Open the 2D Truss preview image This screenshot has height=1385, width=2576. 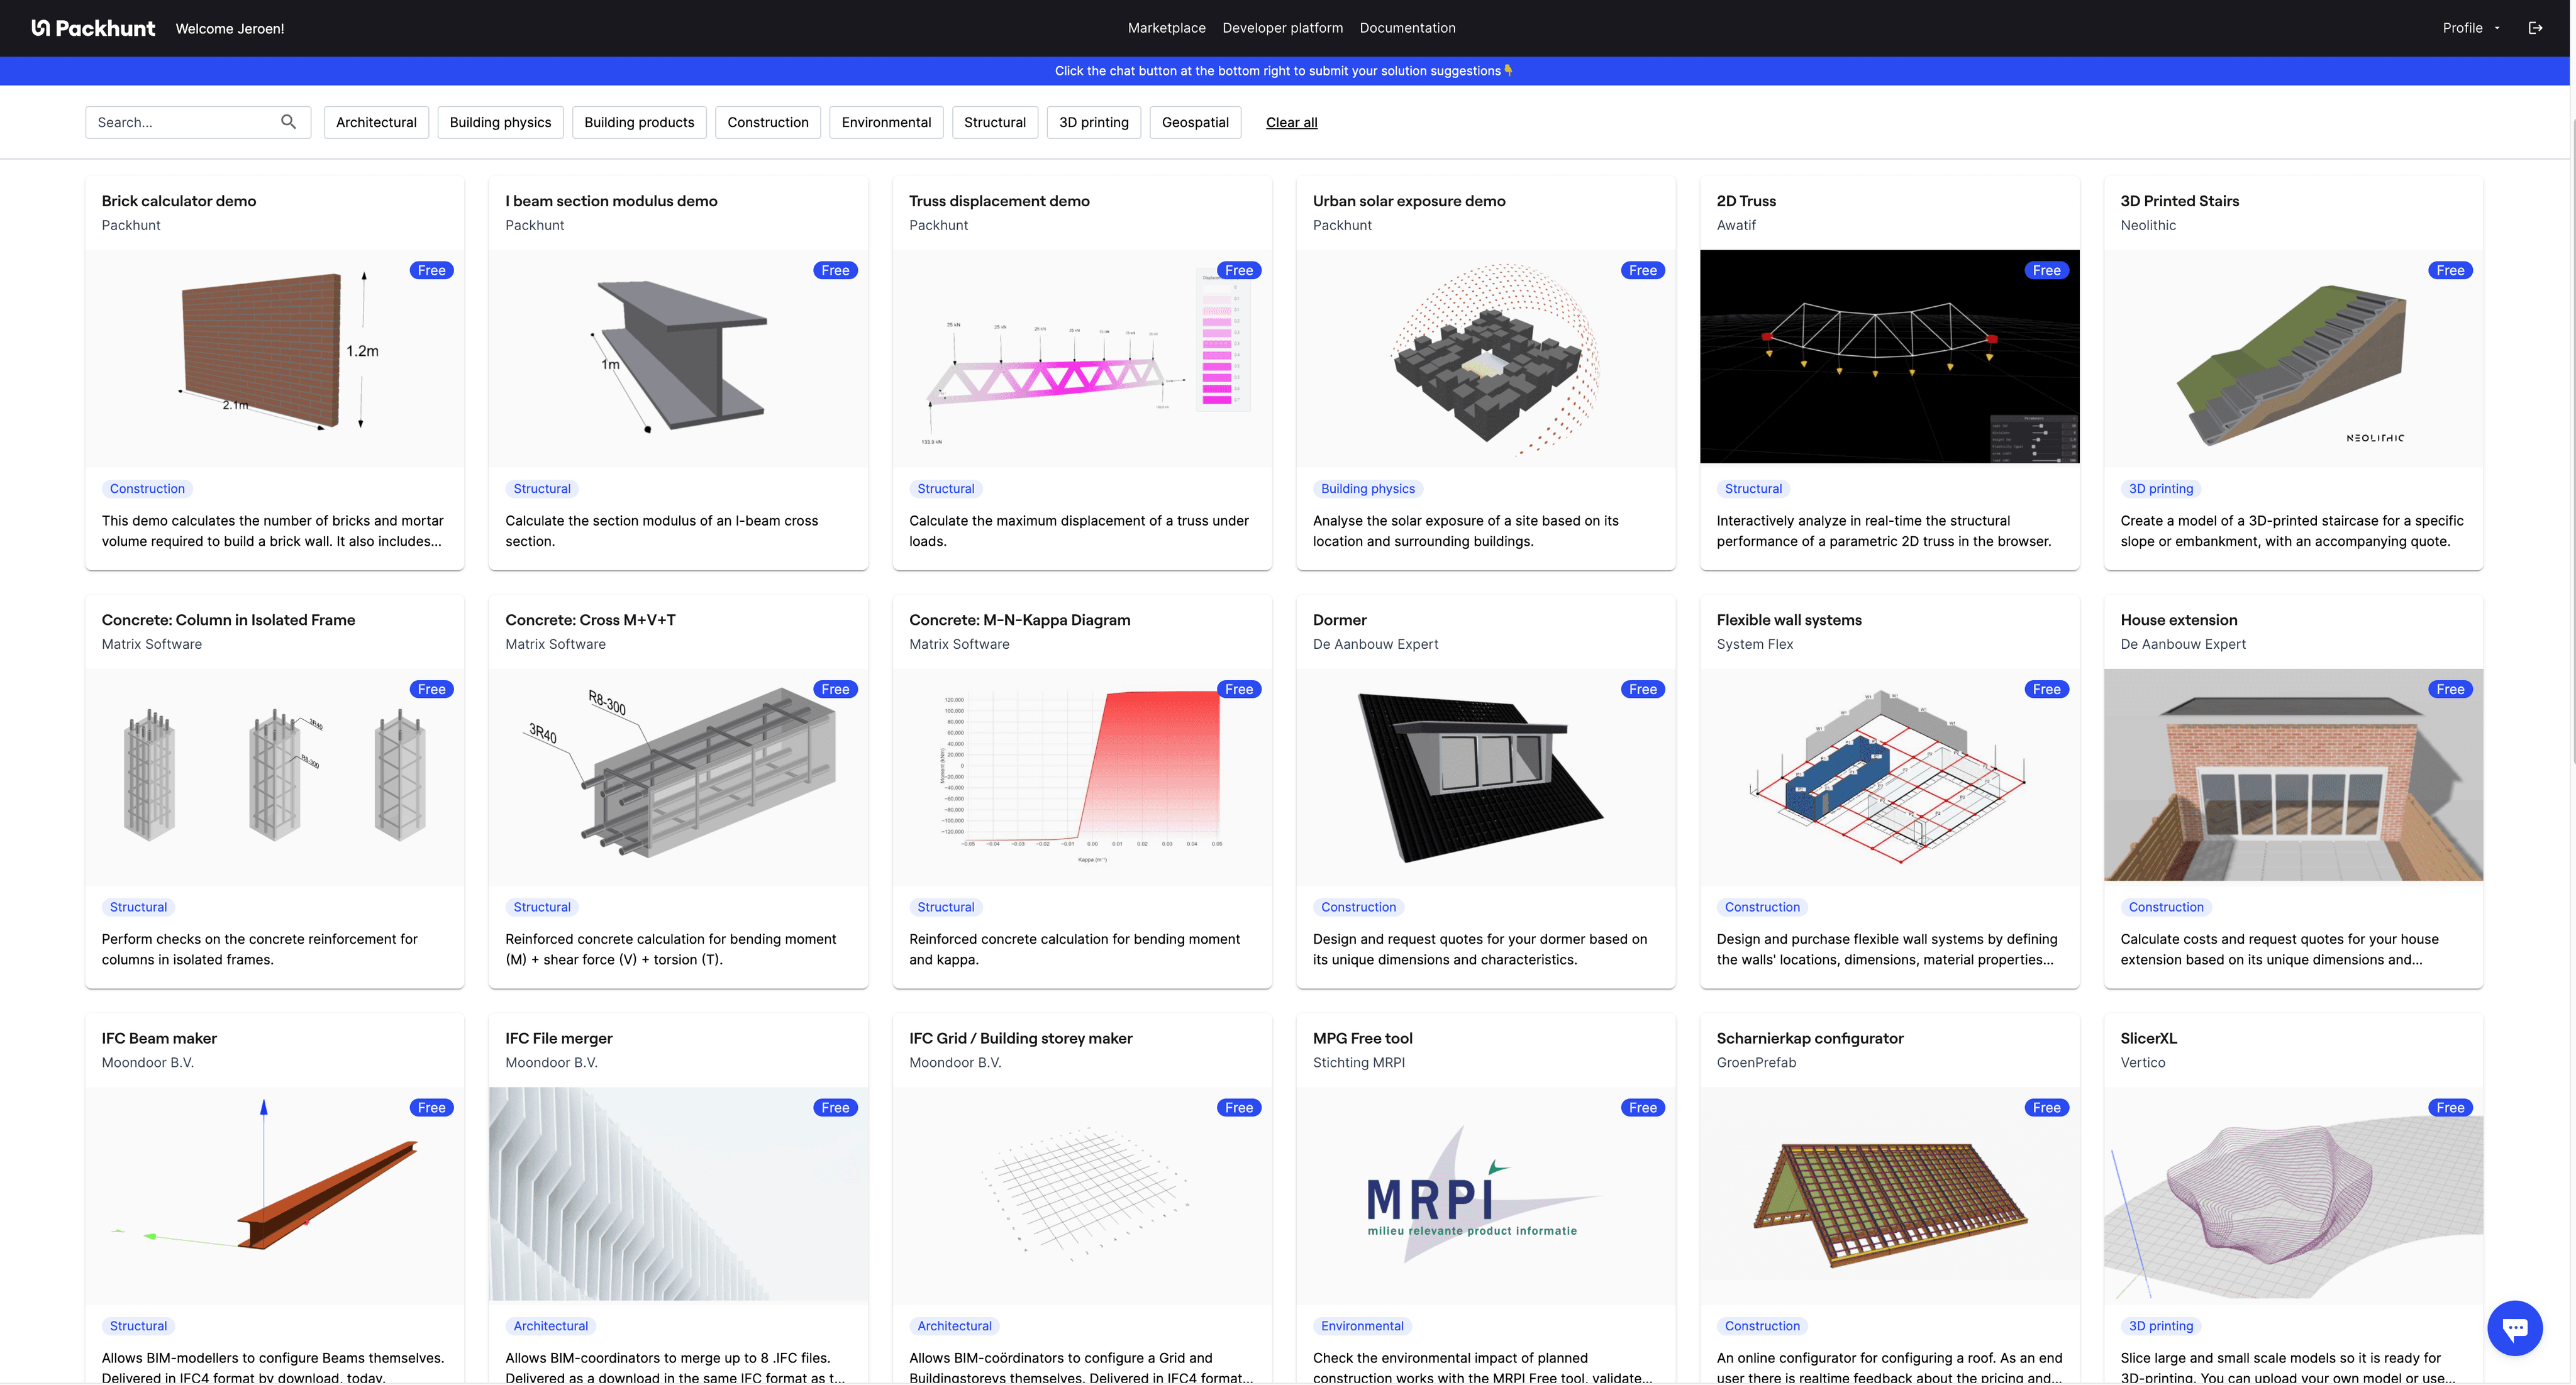(x=1888, y=358)
